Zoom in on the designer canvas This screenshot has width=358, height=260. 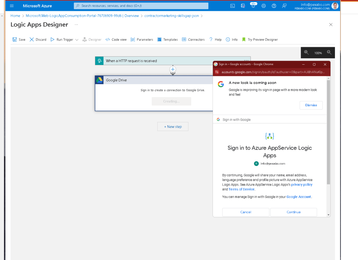306,52
